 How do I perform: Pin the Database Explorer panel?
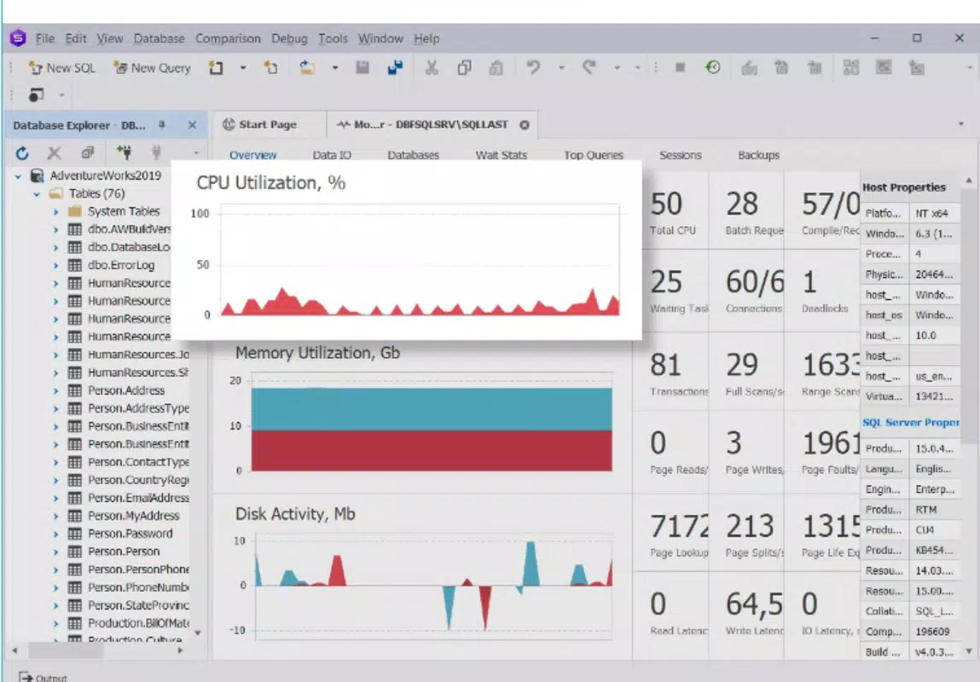tap(162, 125)
